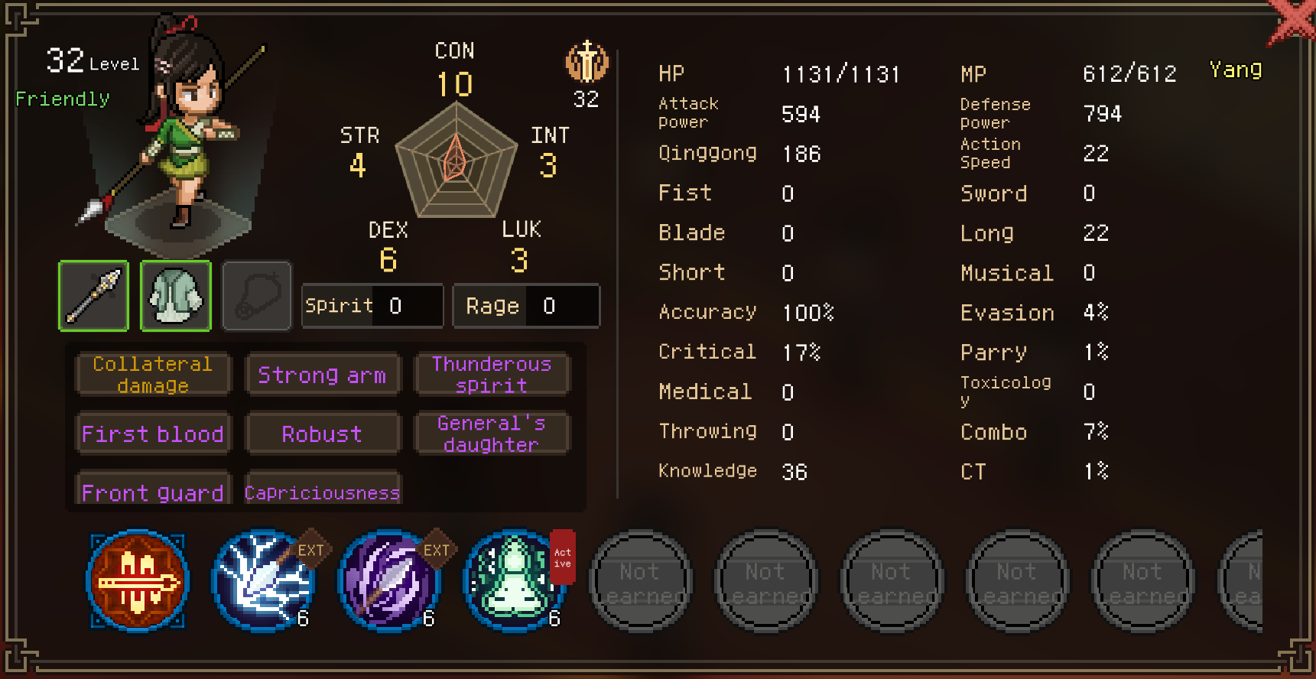Viewport: 1316px width, 679px height.
Task: Select the equipped spear weapon slot
Action: pyautogui.click(x=93, y=296)
